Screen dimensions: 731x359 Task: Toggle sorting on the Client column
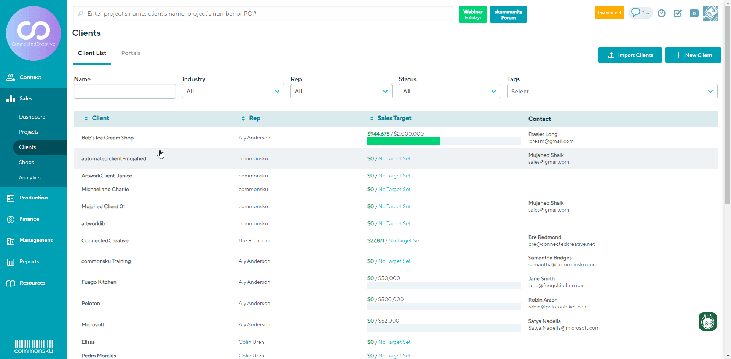[86, 118]
